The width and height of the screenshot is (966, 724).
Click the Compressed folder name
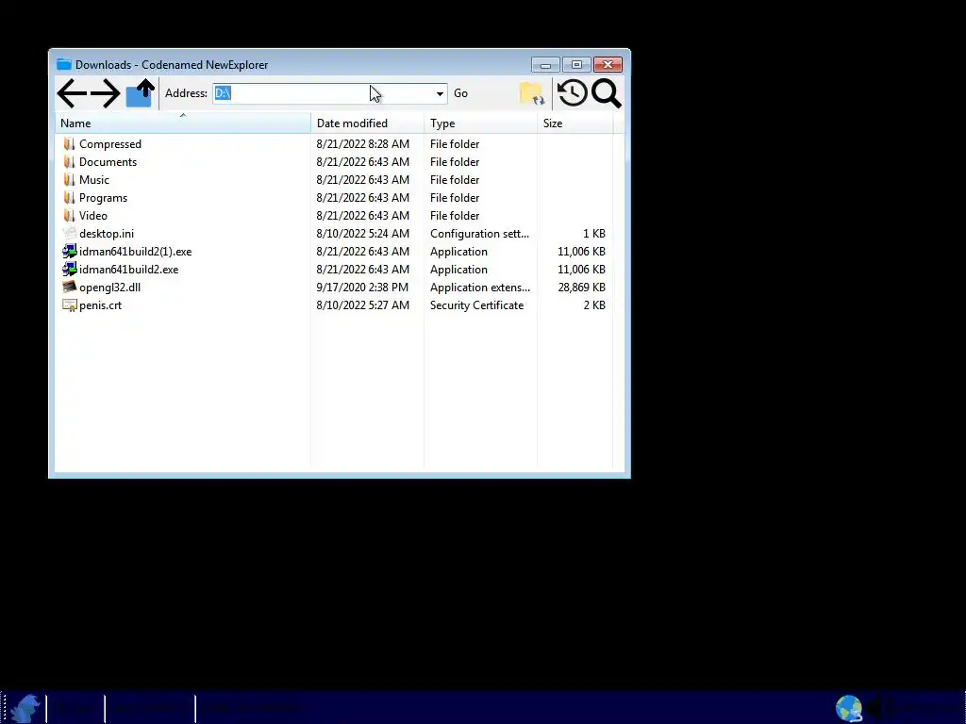110,144
